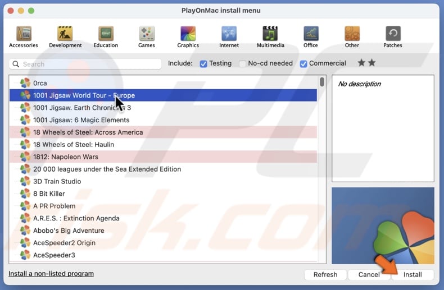The image size is (444, 290).
Task: Click the first star rating icon
Action: pos(361,63)
